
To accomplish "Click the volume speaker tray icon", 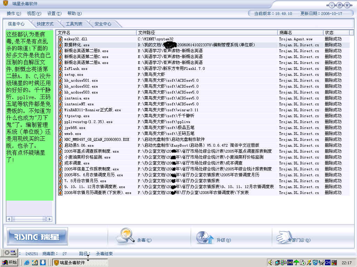I will click(270, 263).
